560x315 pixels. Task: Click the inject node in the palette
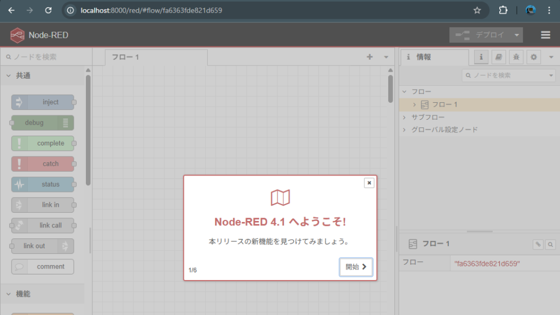click(x=44, y=102)
